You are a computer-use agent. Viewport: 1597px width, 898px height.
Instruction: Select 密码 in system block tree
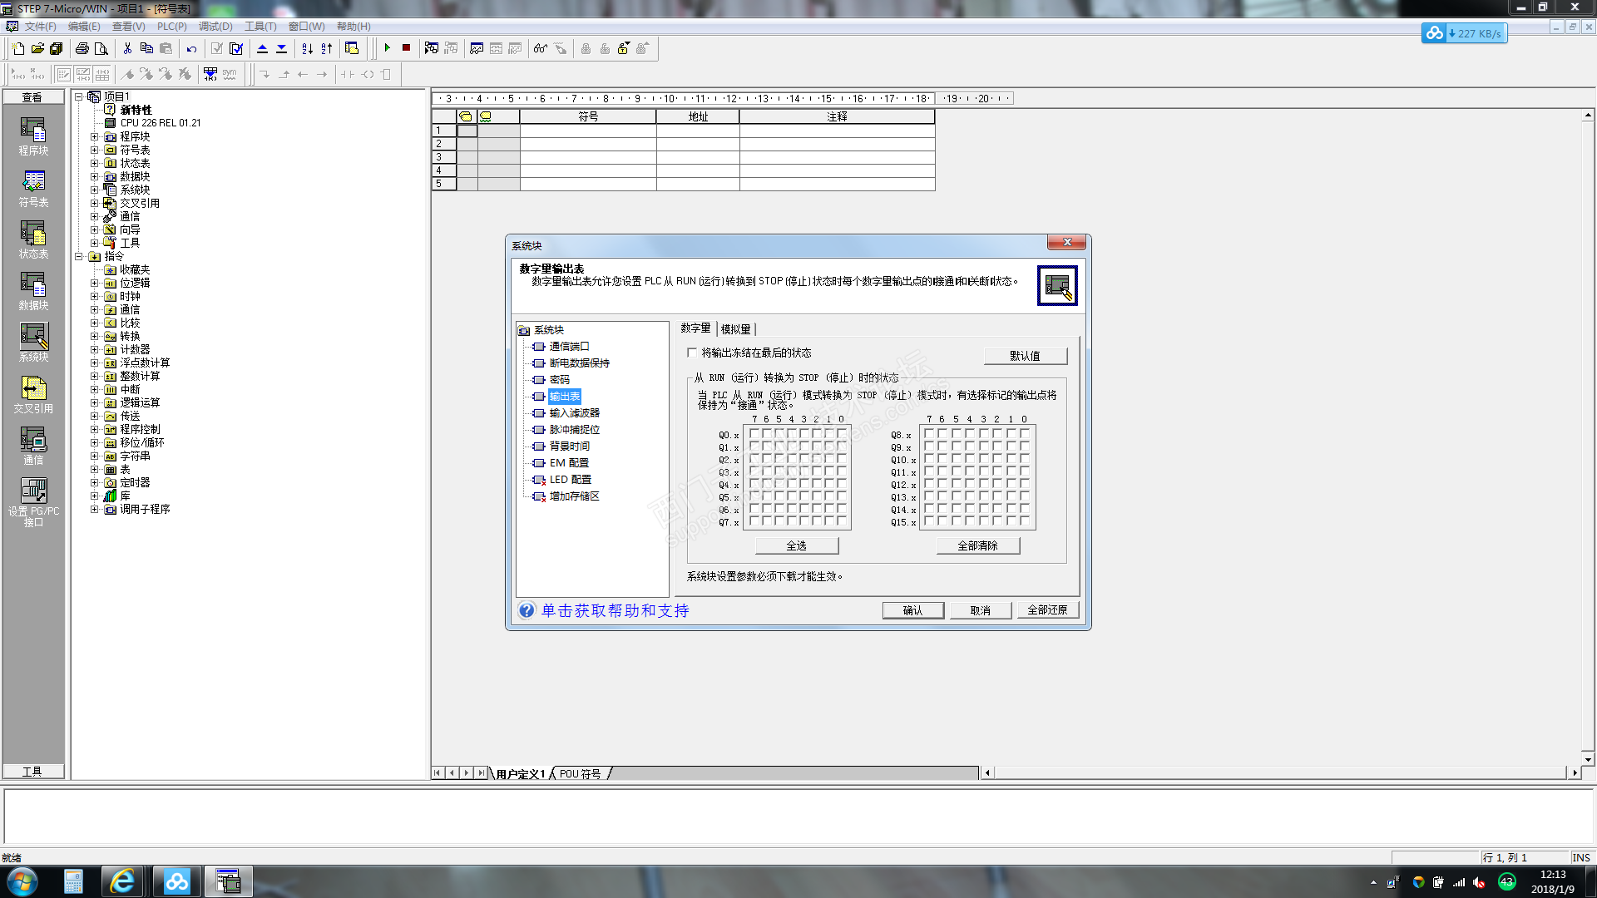click(559, 380)
